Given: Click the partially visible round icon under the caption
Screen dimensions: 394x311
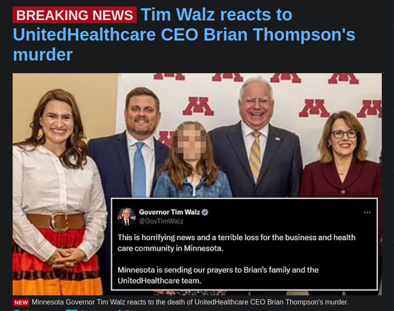Looking at the screenshot, I should pos(17,310).
